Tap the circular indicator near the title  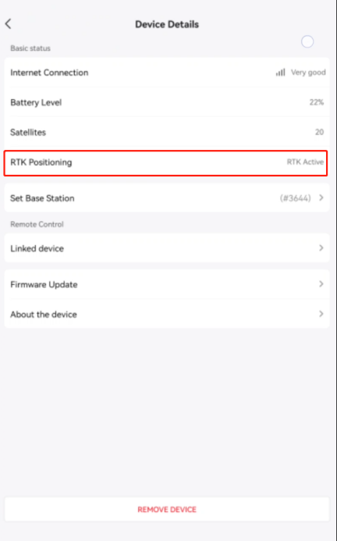click(307, 41)
